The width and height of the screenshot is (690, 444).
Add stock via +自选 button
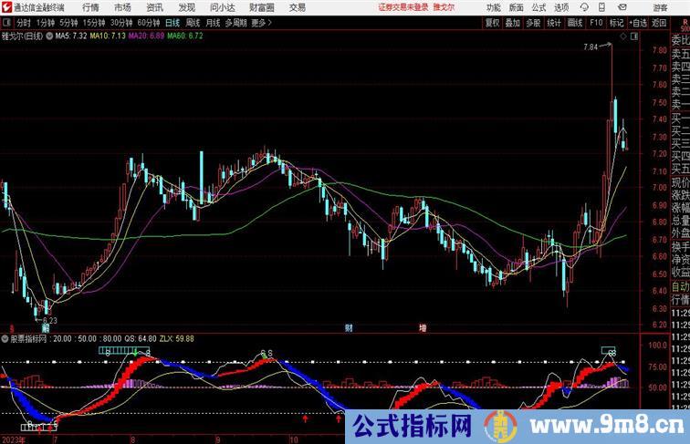(638, 22)
